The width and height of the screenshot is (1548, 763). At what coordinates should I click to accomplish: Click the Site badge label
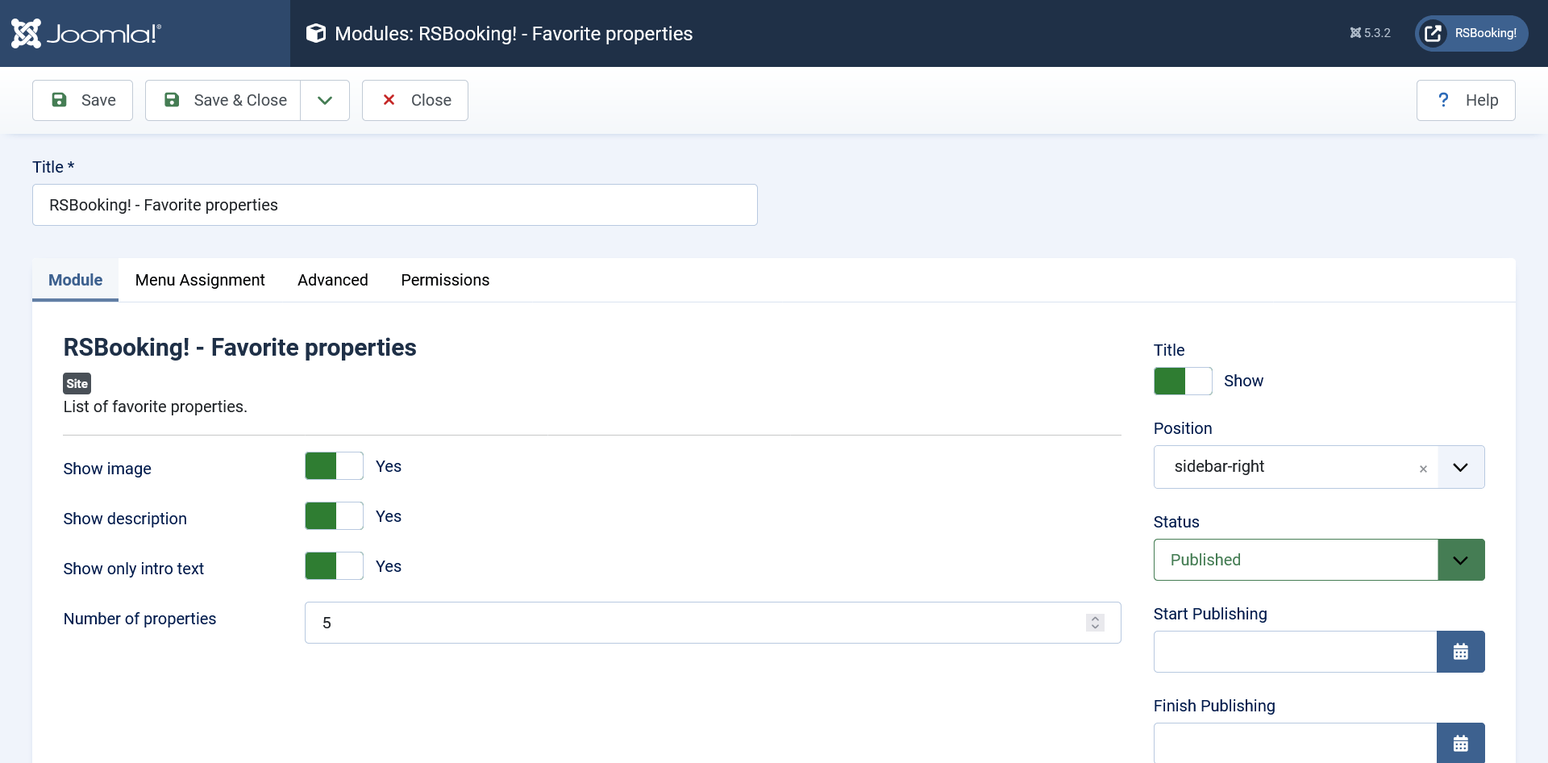[x=77, y=383]
